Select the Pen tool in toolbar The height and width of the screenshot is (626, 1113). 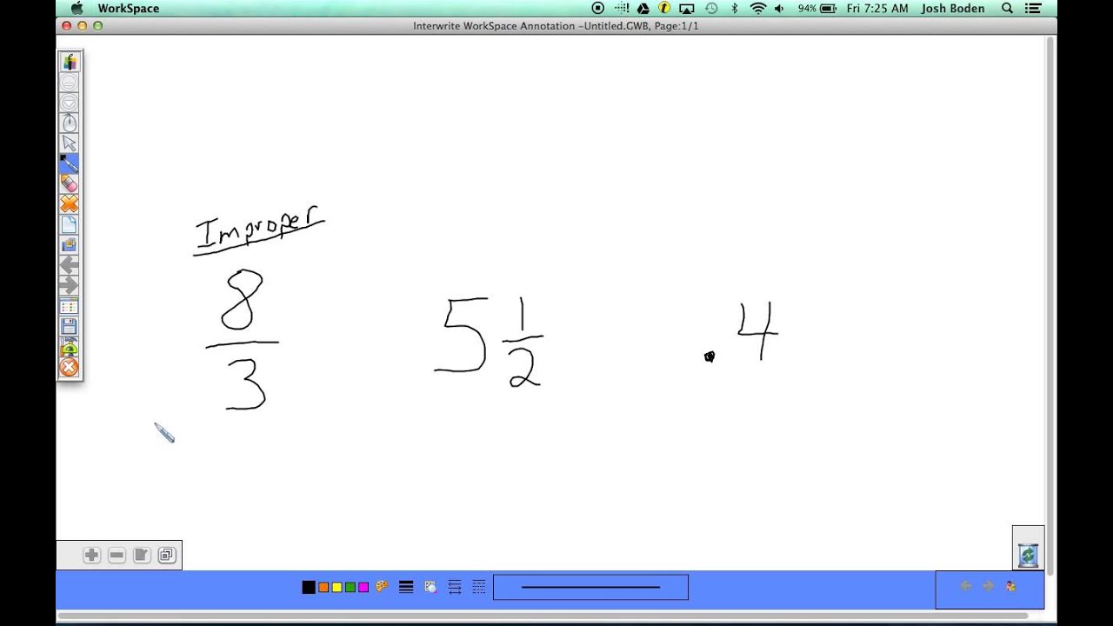pos(70,163)
